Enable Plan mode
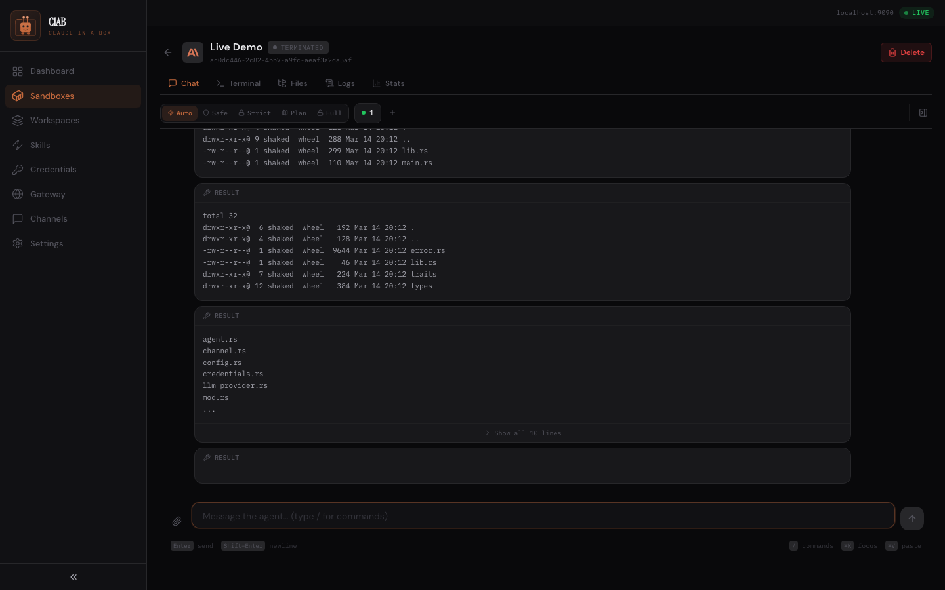The height and width of the screenshot is (590, 945). coord(294,113)
